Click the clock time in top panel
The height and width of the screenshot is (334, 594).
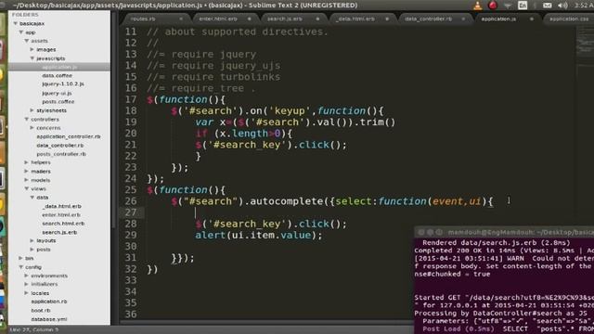coord(584,6)
